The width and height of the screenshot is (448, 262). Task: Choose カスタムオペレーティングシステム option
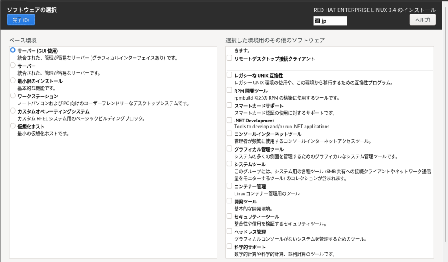pos(13,111)
